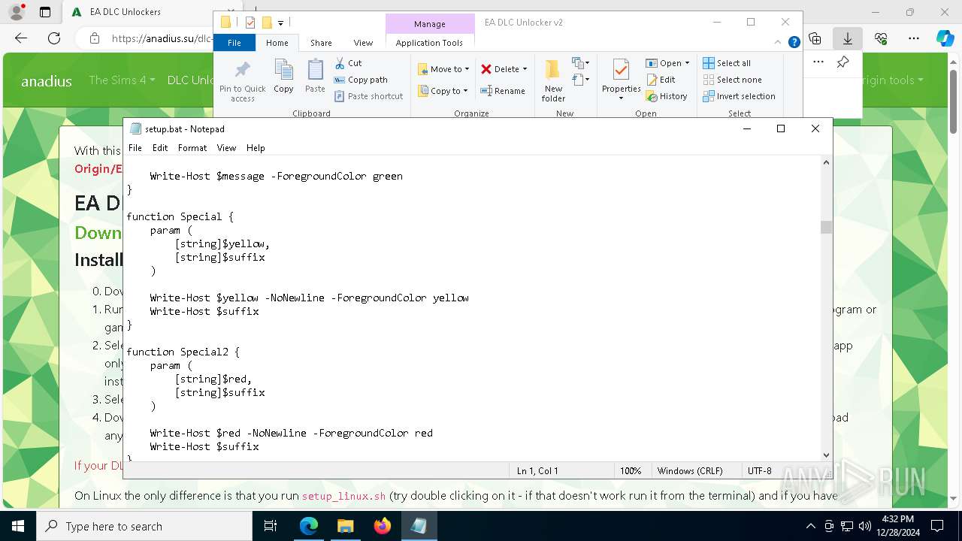Open Windows Start menu
962x541 pixels.
[x=18, y=526]
